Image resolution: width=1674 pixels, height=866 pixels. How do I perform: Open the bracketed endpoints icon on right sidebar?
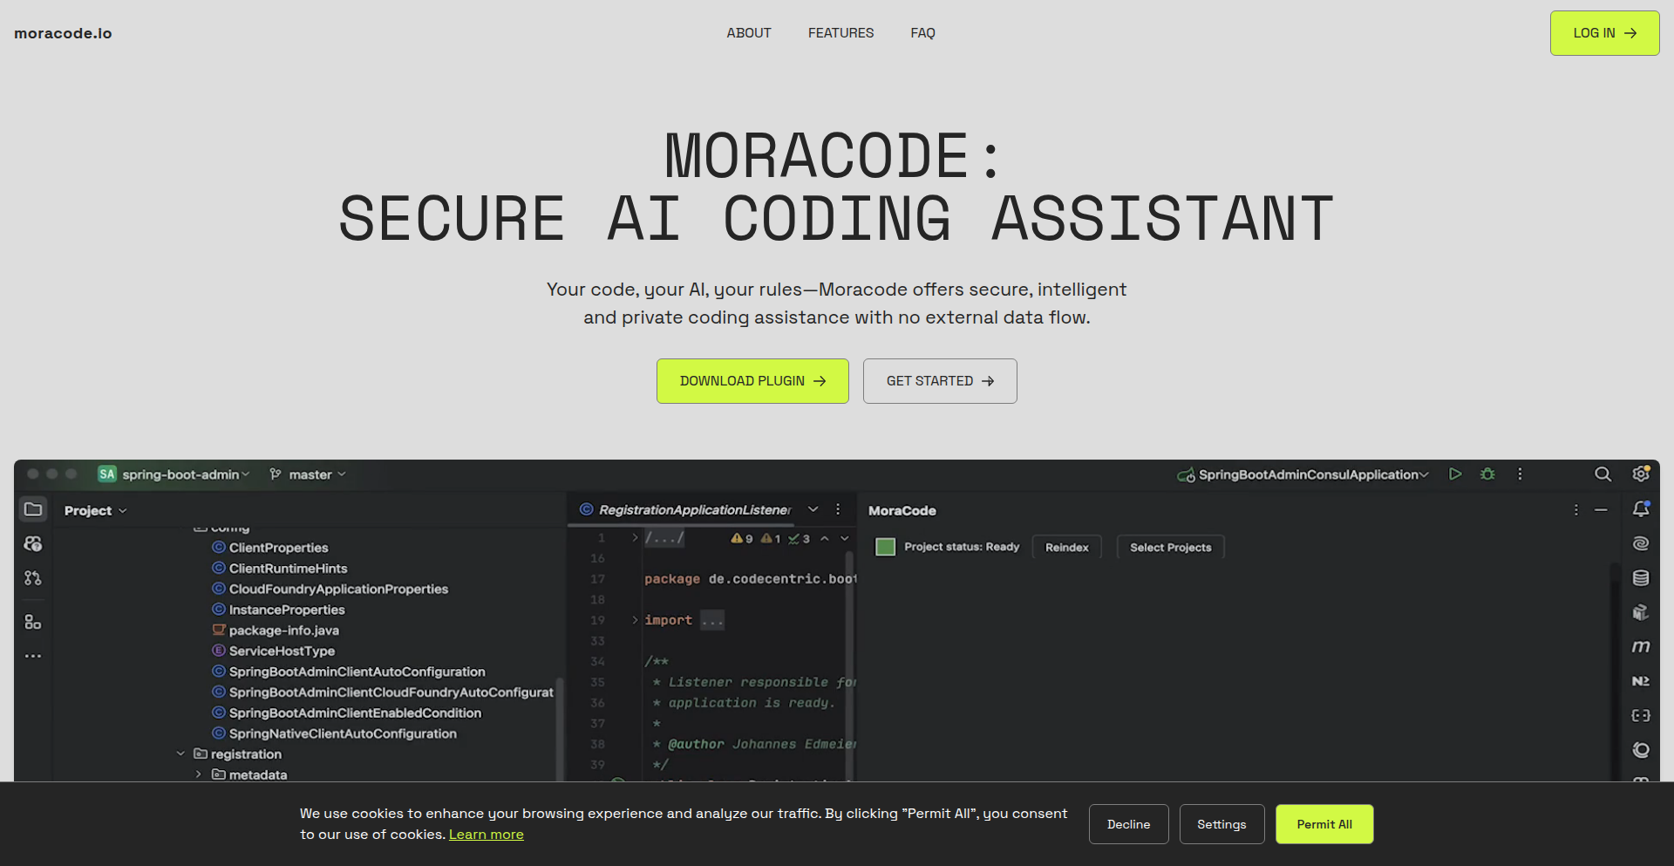click(x=1641, y=716)
